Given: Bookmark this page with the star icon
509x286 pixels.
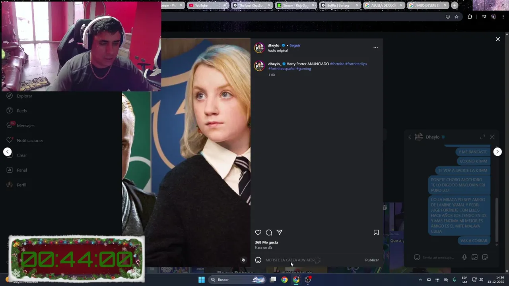Looking at the screenshot, I should 457,17.
